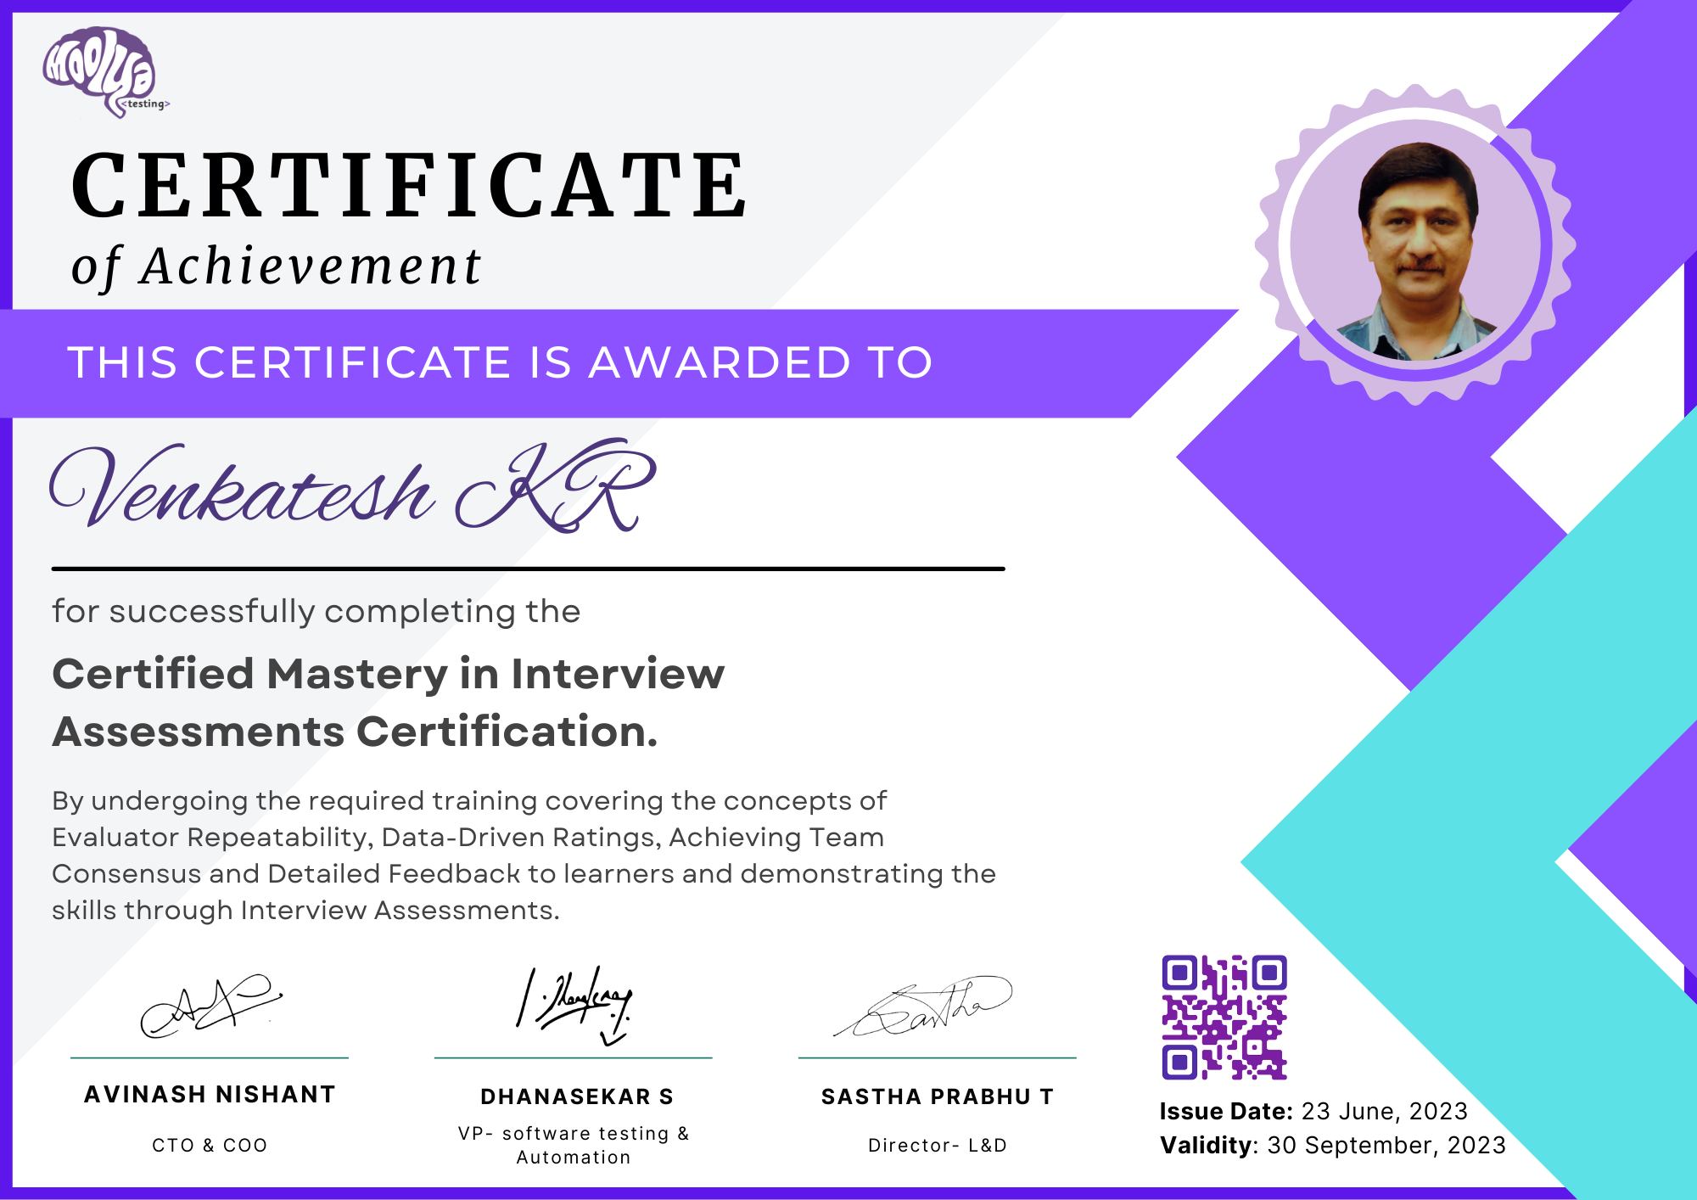Click Avinash Nishant's handwritten signature

210,1007
